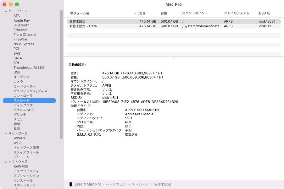The height and width of the screenshot is (189, 284).
Task: Click ストレージ in the breadcrumb bar
Action: pos(140,185)
